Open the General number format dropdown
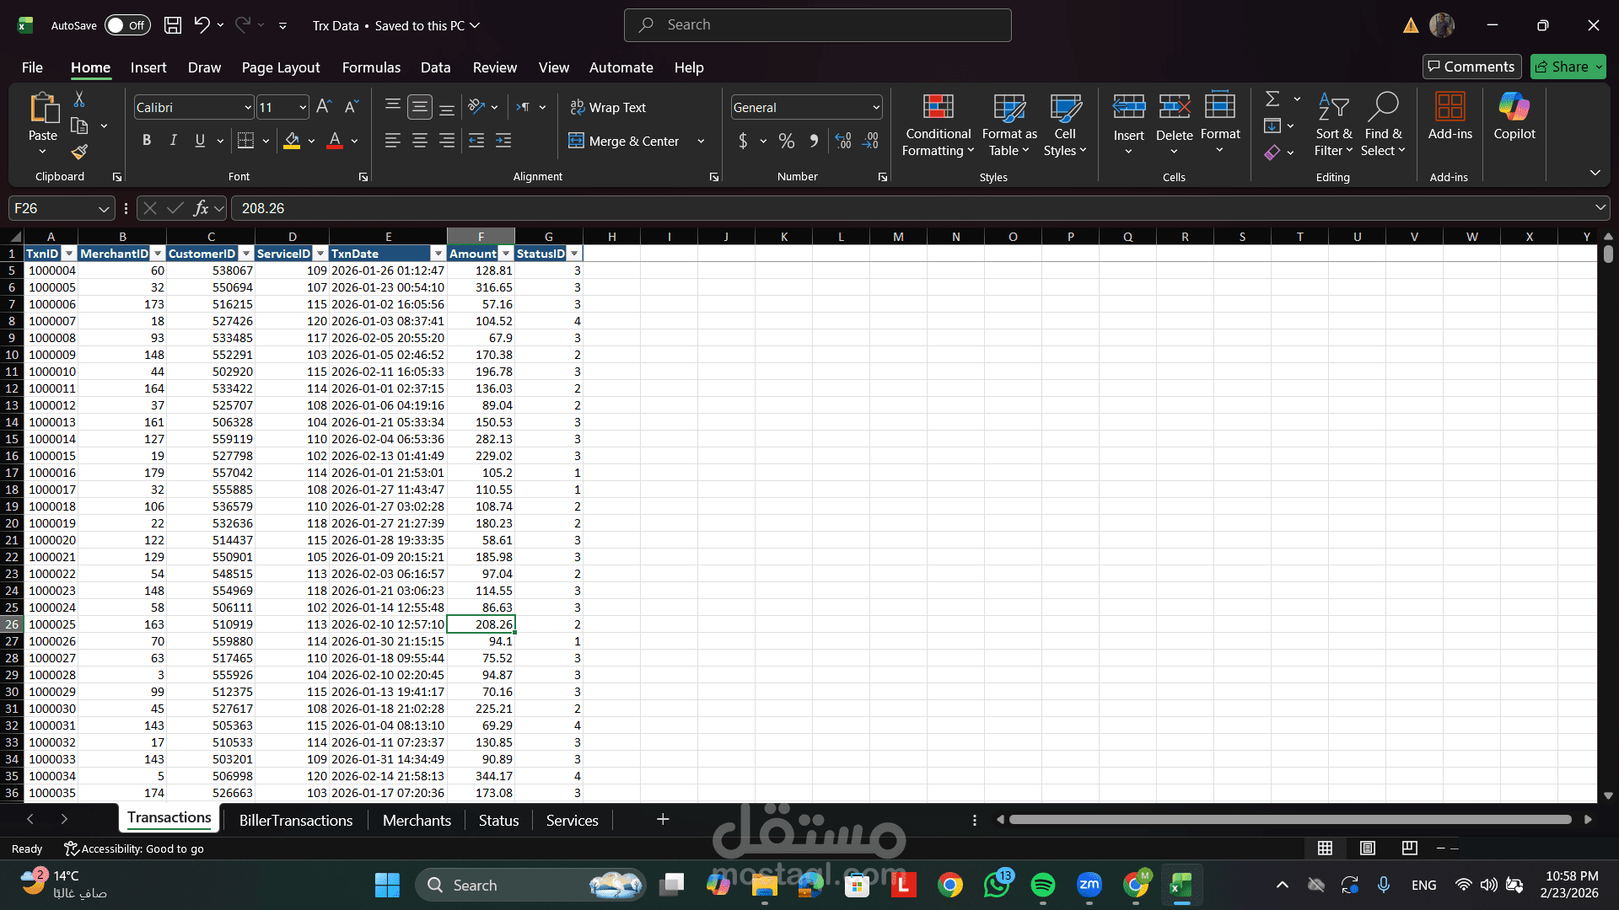1619x910 pixels. (876, 107)
